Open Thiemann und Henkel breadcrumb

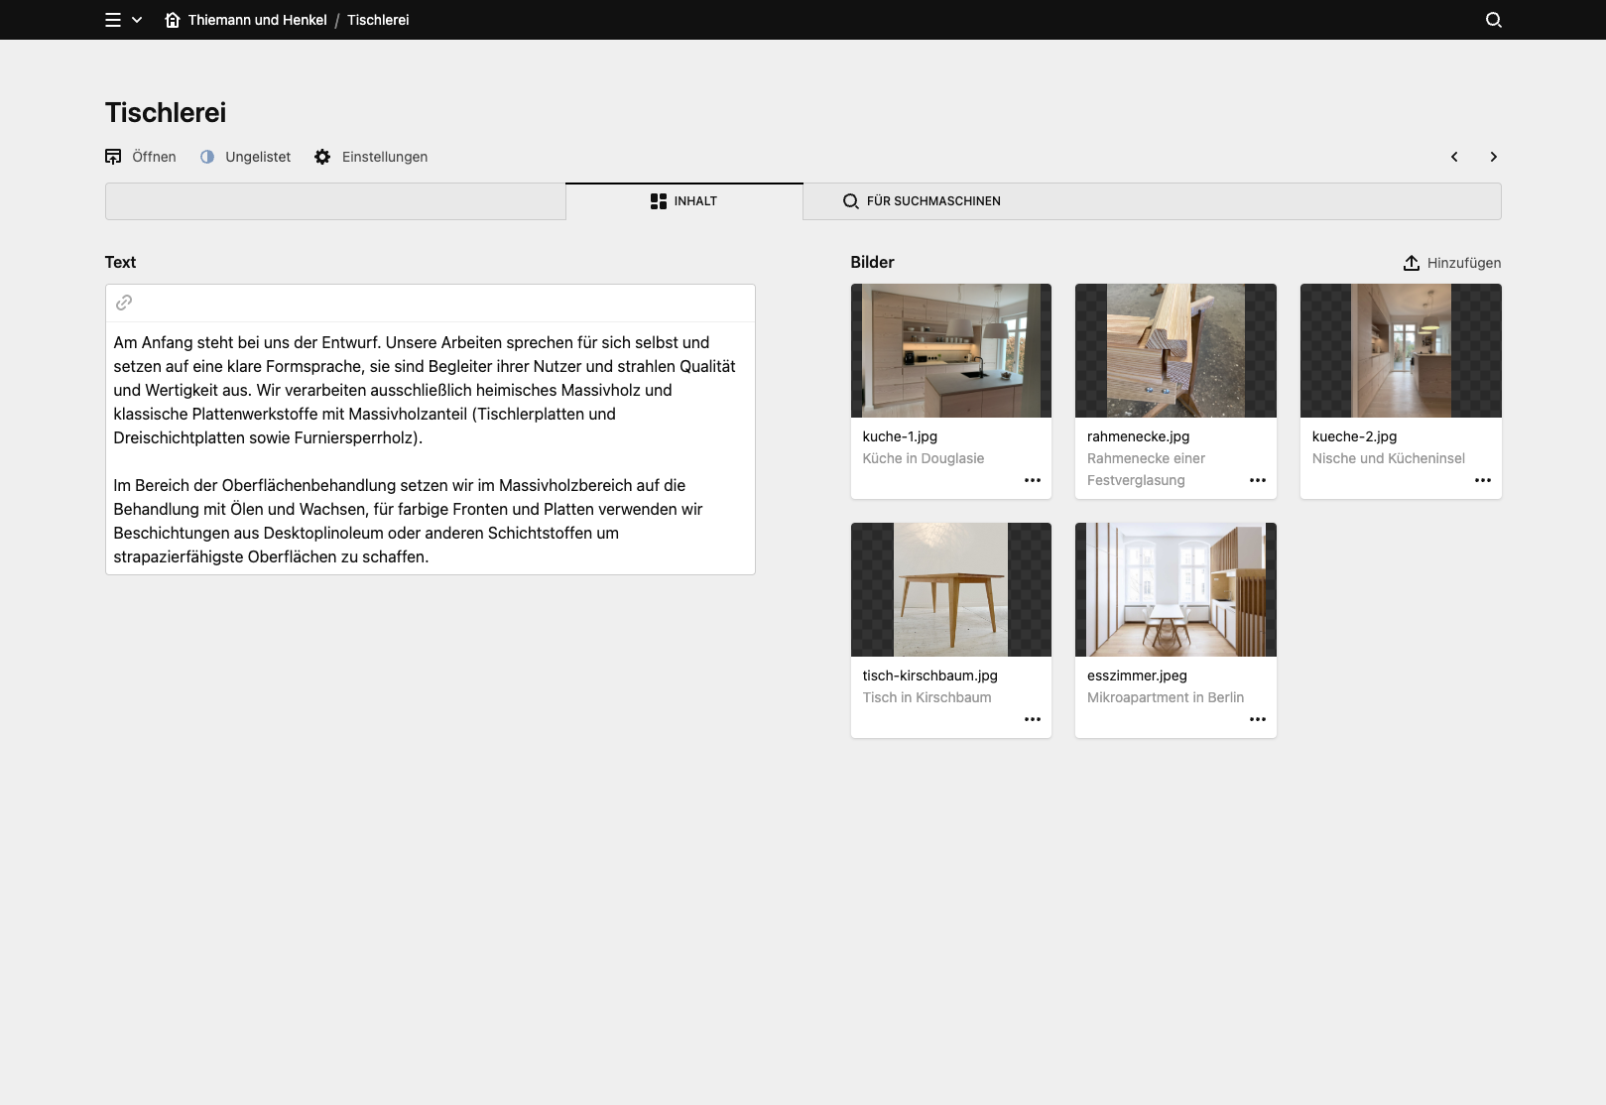pyautogui.click(x=257, y=20)
